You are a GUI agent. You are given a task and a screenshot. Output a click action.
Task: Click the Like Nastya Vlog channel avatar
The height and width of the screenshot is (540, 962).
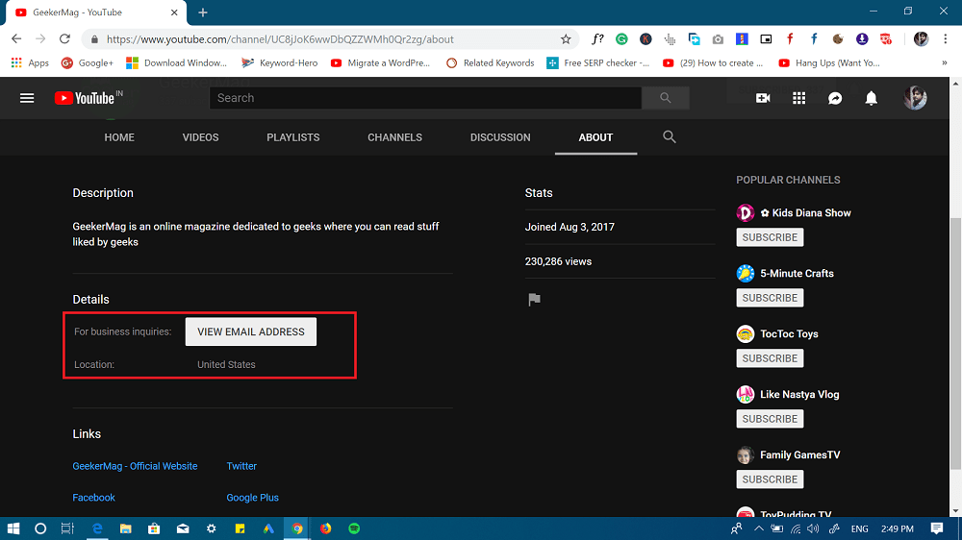point(746,394)
